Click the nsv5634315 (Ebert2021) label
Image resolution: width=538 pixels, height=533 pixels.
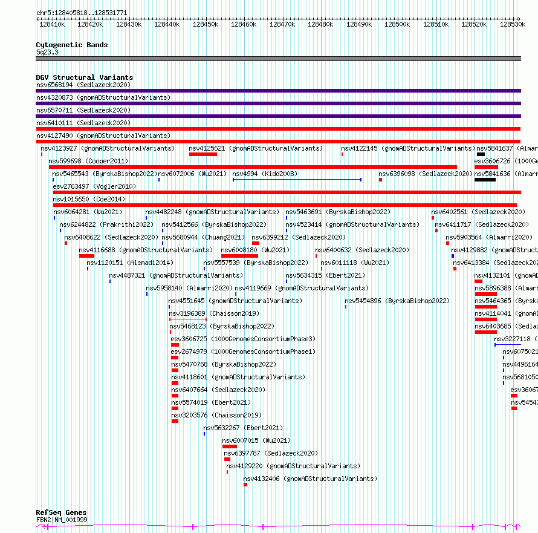coord(325,275)
